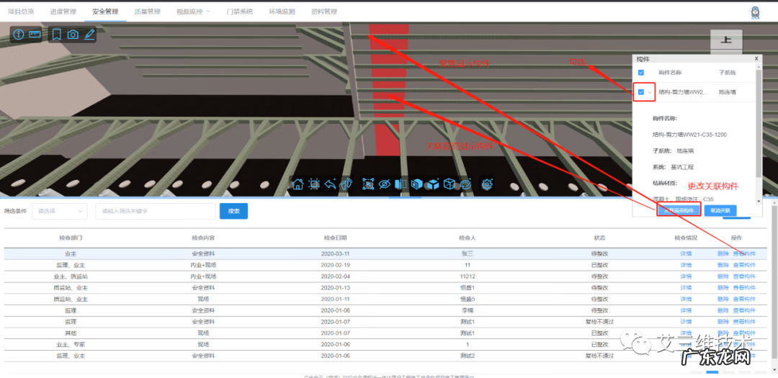778x378 pixels.
Task: Open the 筛选条件 select dropdown
Action: [60, 211]
